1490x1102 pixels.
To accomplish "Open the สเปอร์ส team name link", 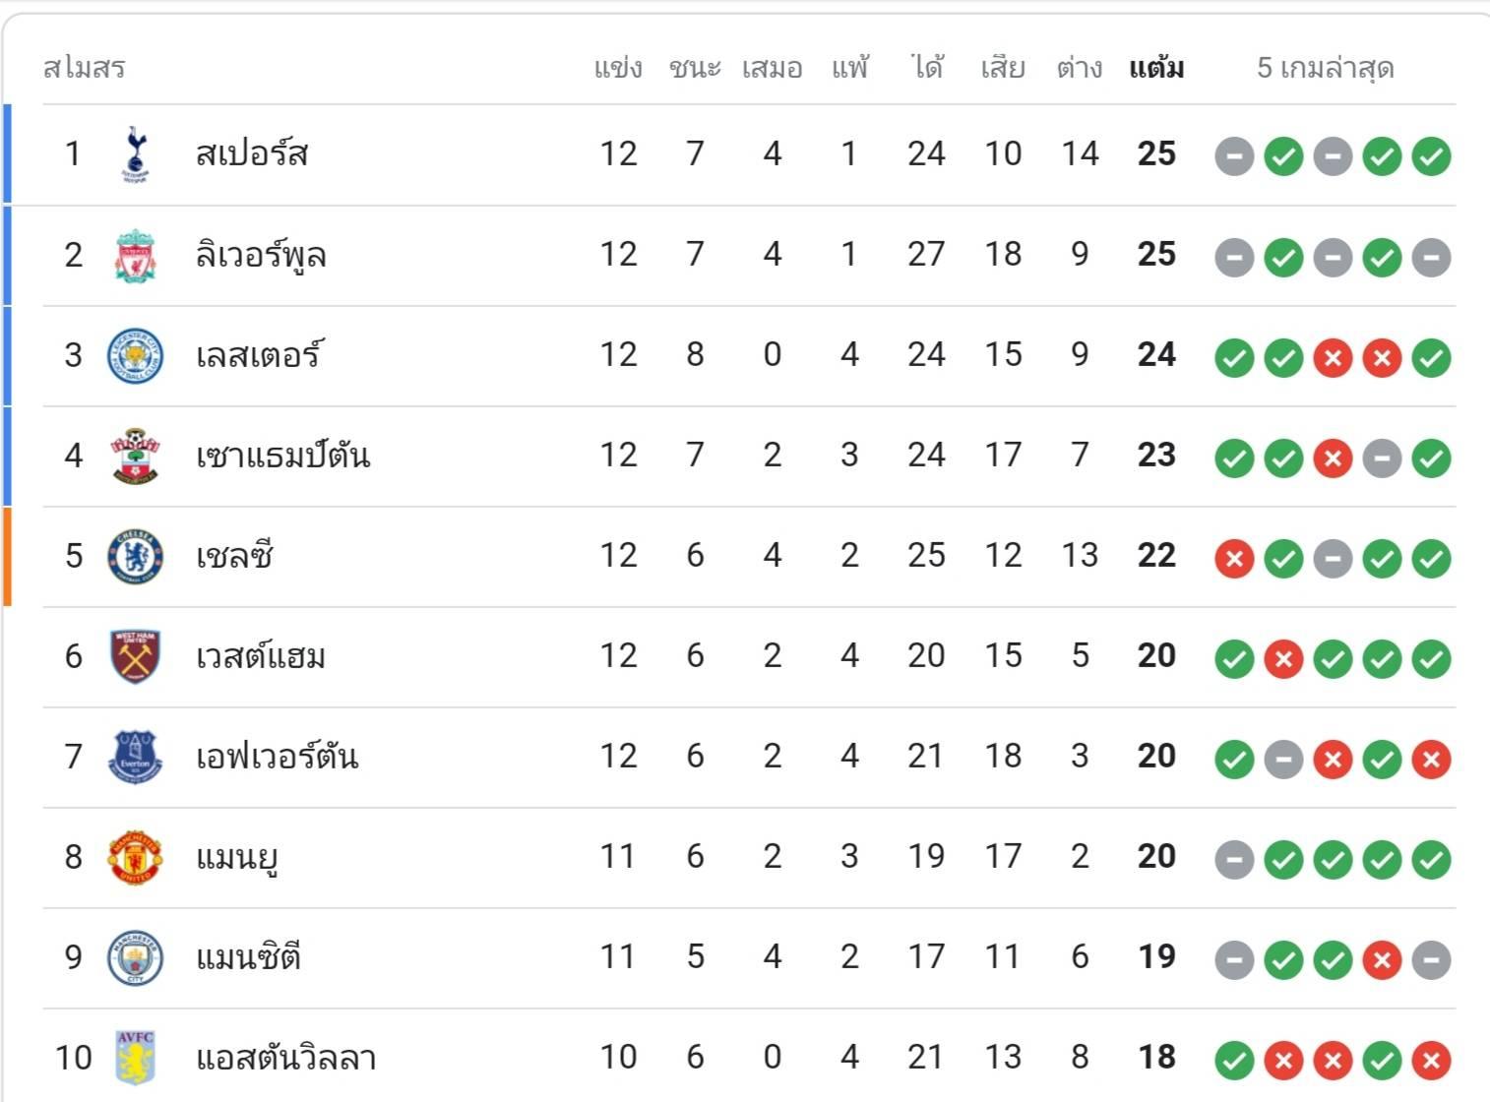I will point(252,154).
